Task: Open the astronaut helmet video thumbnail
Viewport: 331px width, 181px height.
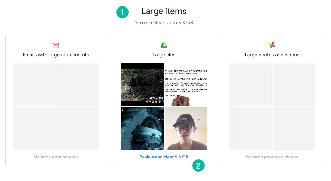Action: (142, 128)
